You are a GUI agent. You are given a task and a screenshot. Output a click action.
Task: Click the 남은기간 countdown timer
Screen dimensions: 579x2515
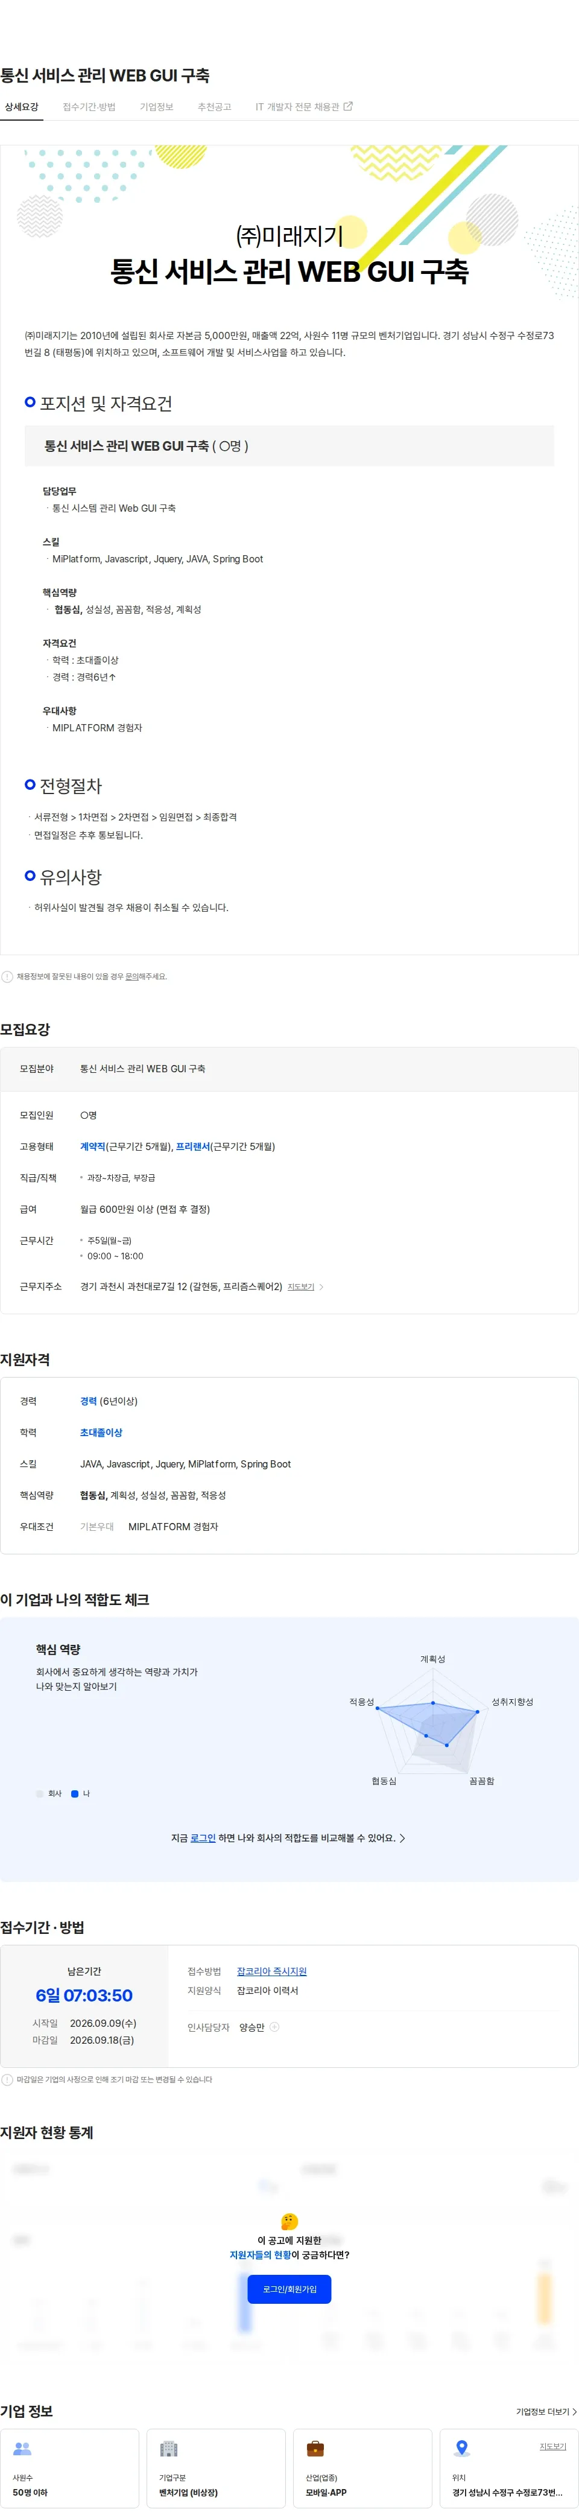[x=84, y=1995]
